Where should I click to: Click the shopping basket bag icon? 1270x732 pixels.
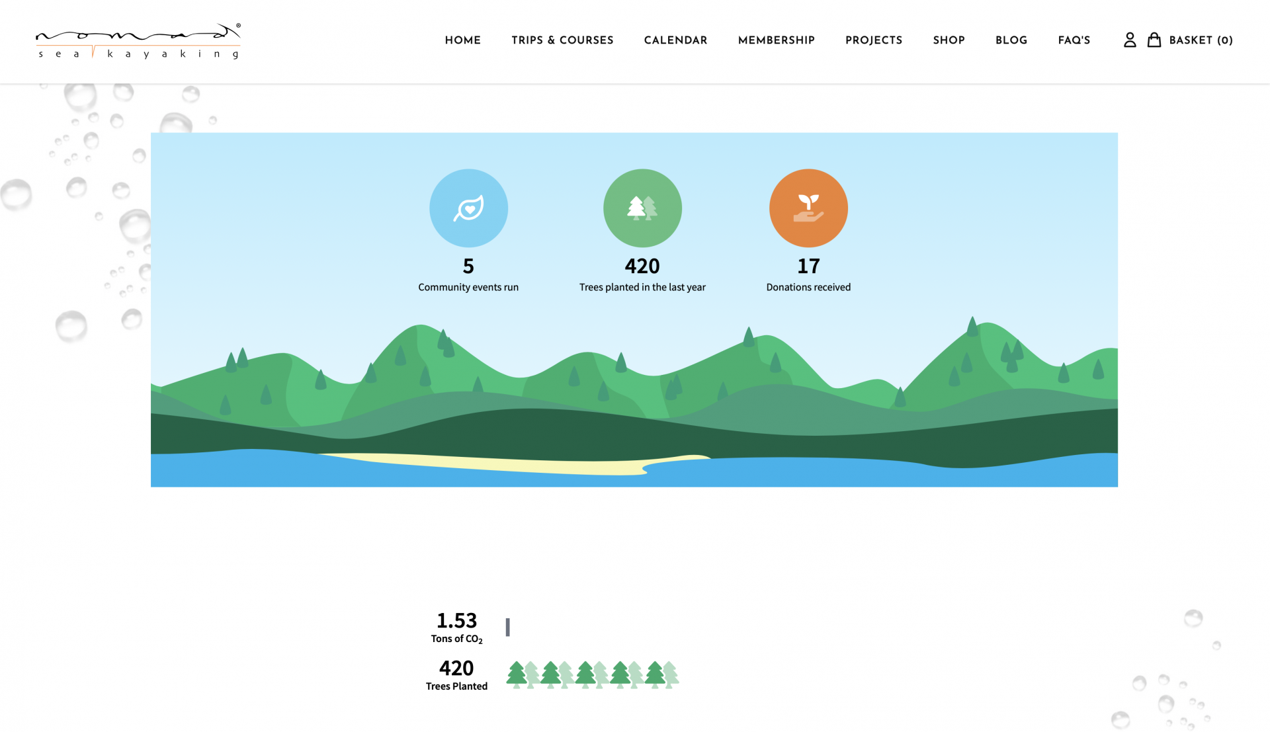(x=1154, y=40)
